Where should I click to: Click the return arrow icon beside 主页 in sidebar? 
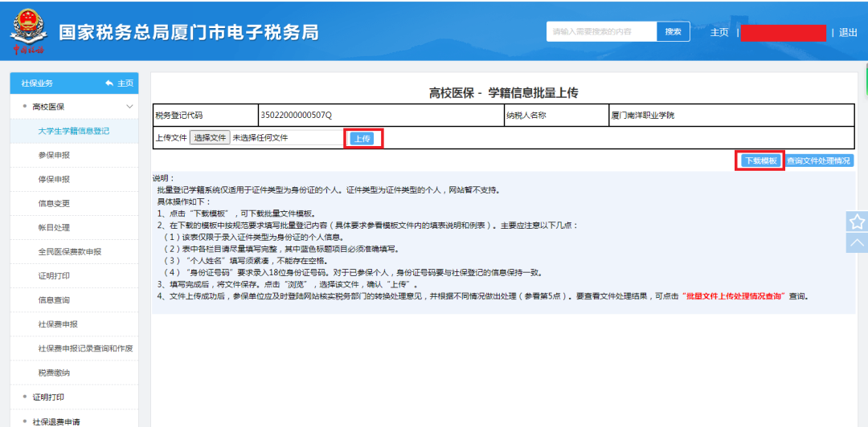click(x=109, y=83)
